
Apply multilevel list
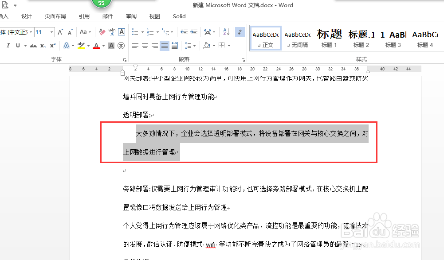(x=165, y=32)
